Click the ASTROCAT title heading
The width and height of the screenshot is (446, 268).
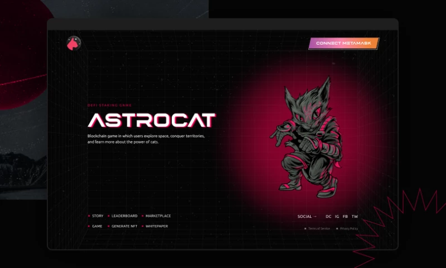coord(152,120)
